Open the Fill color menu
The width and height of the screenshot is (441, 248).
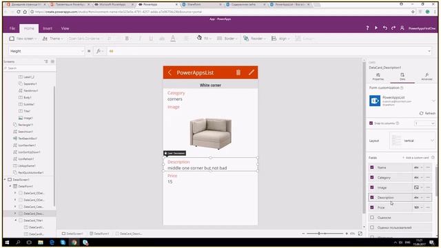[204, 39]
